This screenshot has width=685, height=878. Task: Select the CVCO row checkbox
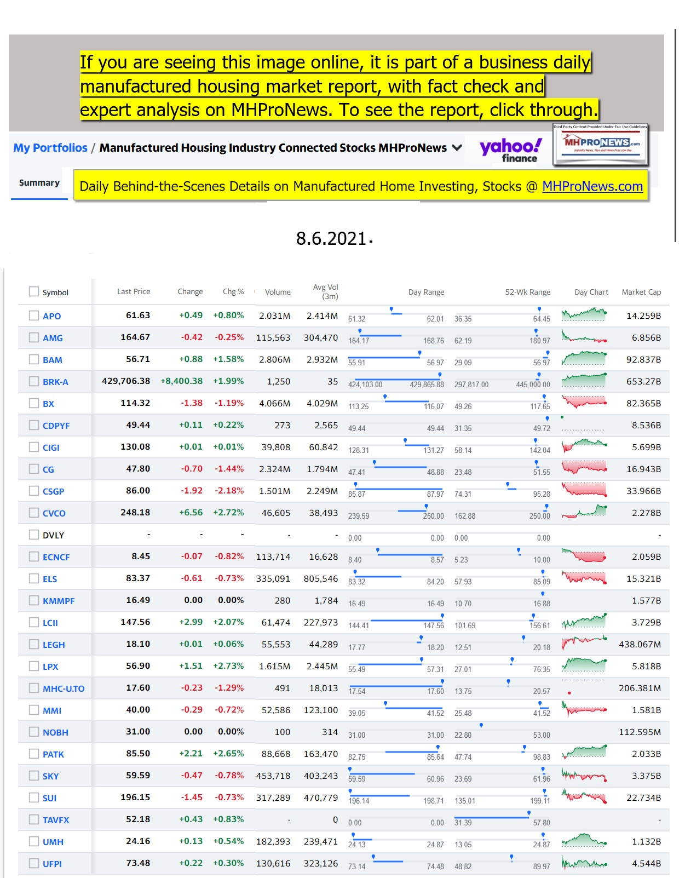[x=34, y=513]
